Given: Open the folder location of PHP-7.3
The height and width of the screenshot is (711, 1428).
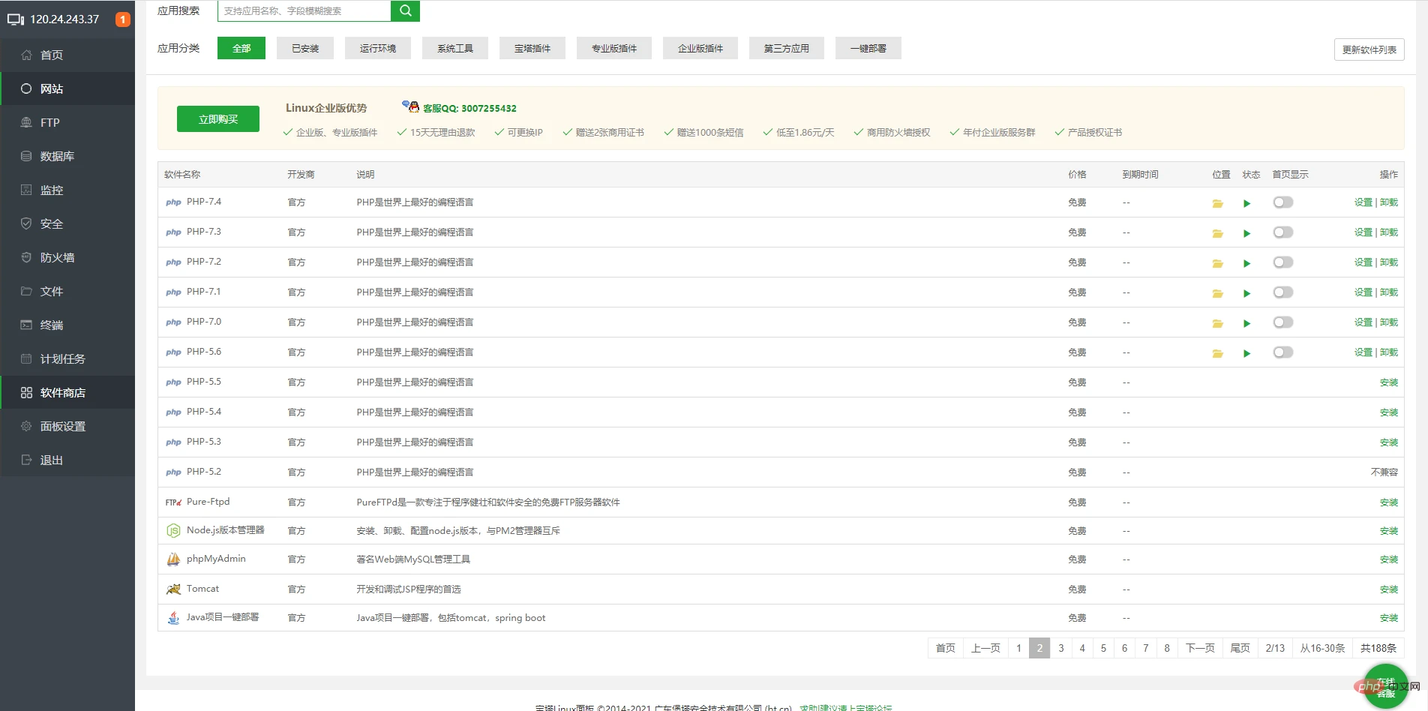Looking at the screenshot, I should pyautogui.click(x=1217, y=233).
